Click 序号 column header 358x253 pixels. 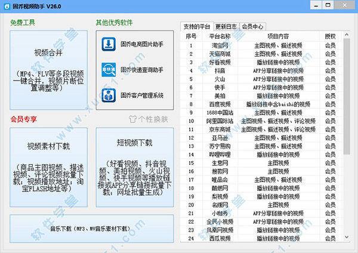point(191,36)
